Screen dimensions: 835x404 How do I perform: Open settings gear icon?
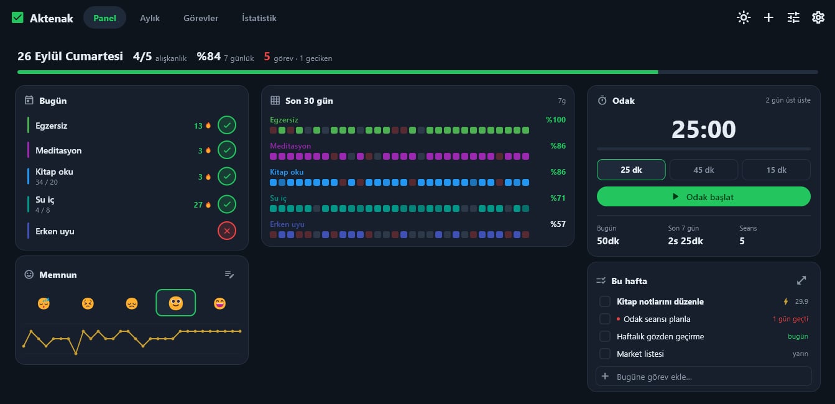point(818,17)
